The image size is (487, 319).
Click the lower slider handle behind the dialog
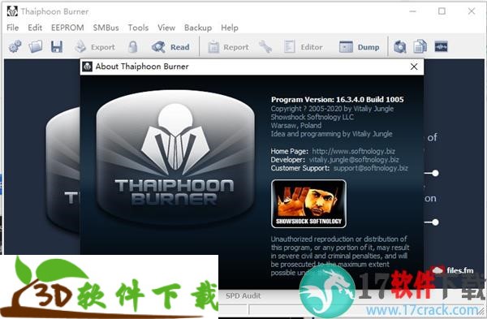click(435, 222)
